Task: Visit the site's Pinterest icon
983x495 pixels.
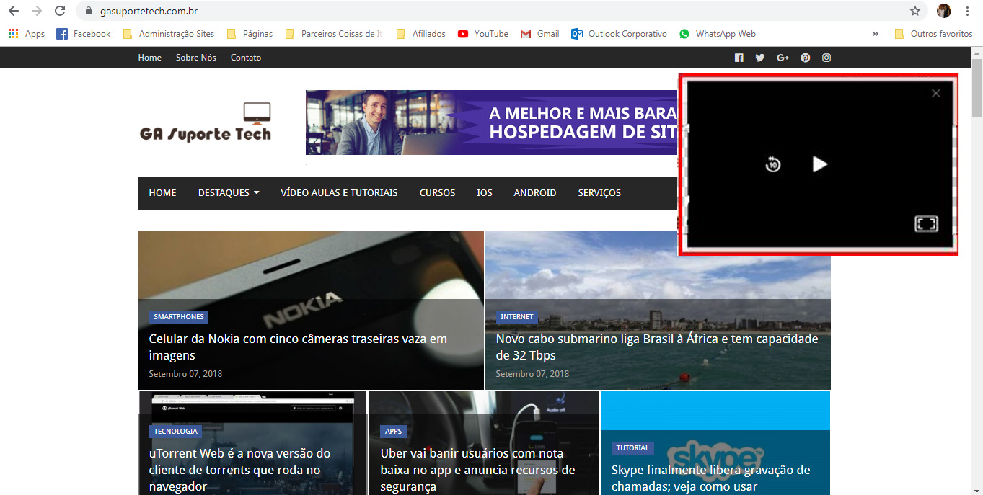Action: click(x=805, y=58)
